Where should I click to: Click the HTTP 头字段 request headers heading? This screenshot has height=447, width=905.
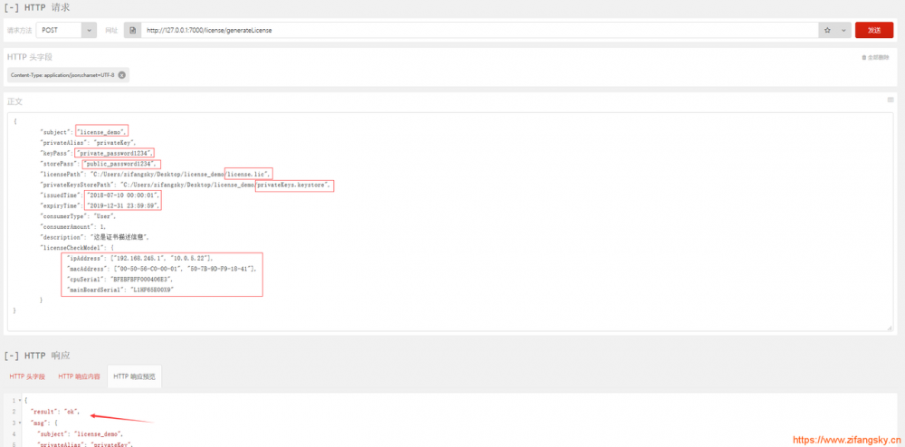[x=30, y=57]
